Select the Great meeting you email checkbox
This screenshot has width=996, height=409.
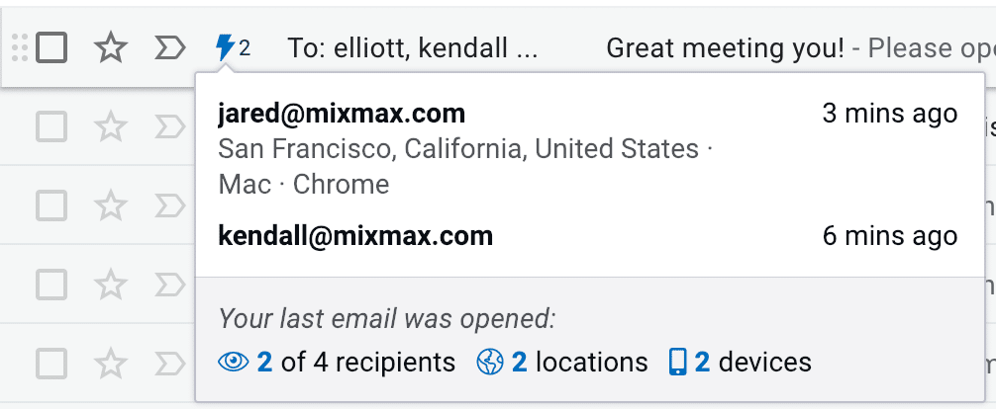[x=51, y=47]
